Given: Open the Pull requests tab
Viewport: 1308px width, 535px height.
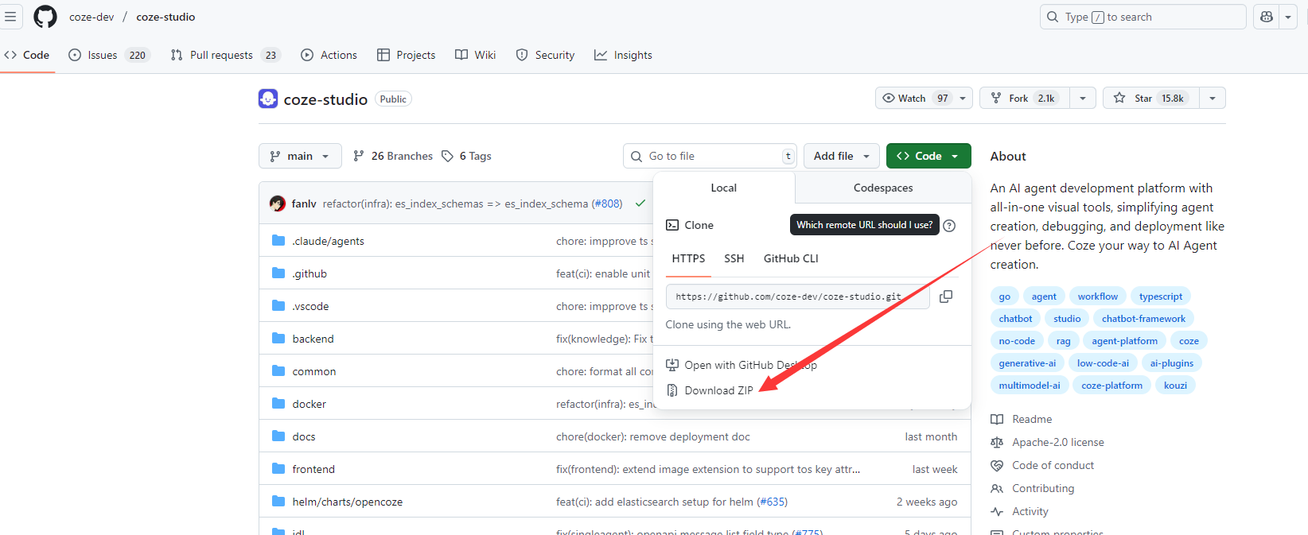Looking at the screenshot, I should [x=225, y=55].
